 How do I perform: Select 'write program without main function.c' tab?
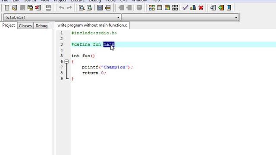[92, 25]
